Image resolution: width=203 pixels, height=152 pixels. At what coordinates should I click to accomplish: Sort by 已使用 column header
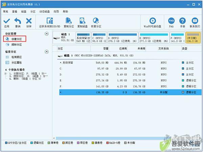click(x=118, y=49)
